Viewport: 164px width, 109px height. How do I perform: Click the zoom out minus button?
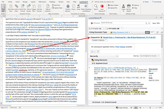[143, 108]
